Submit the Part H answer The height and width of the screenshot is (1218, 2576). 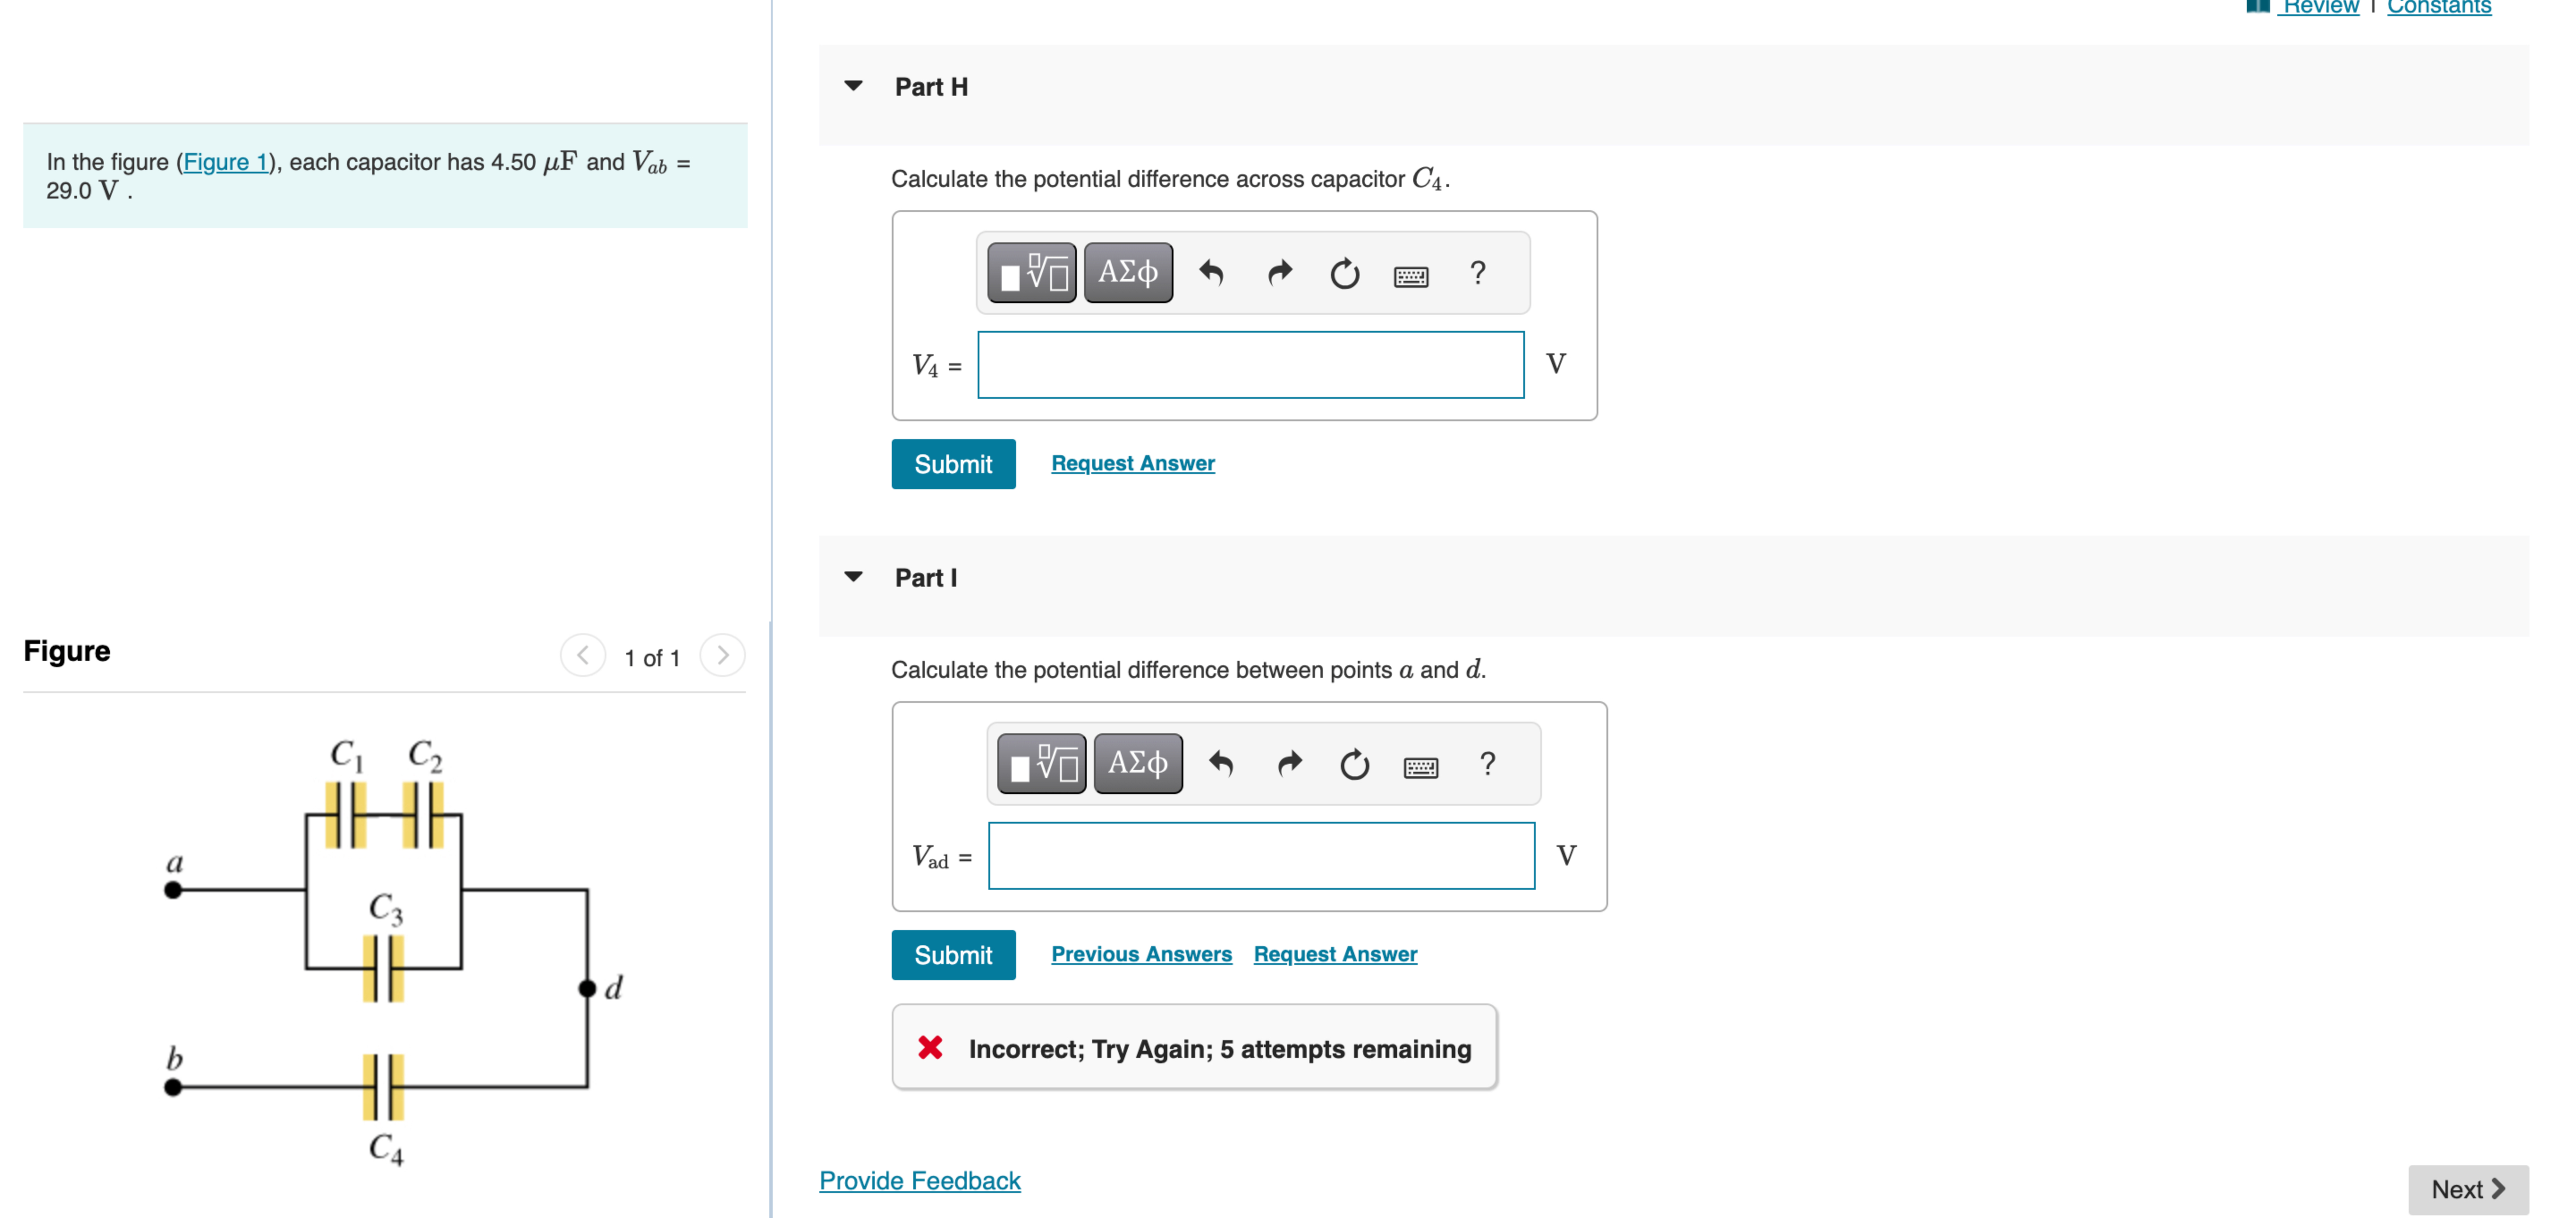coord(952,464)
